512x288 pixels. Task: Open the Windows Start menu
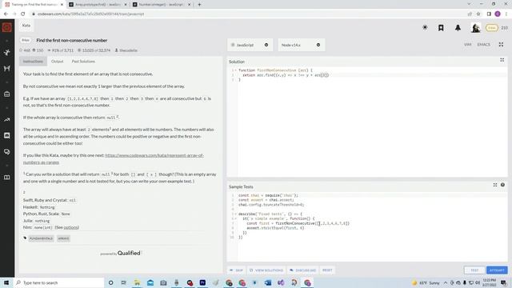(x=6, y=282)
